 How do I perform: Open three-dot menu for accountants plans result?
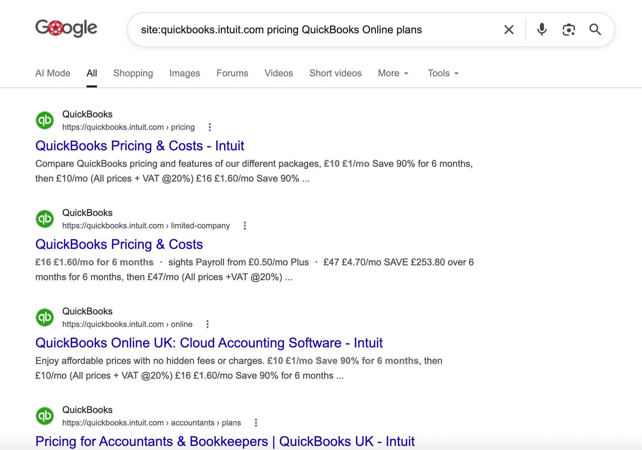pyautogui.click(x=256, y=423)
